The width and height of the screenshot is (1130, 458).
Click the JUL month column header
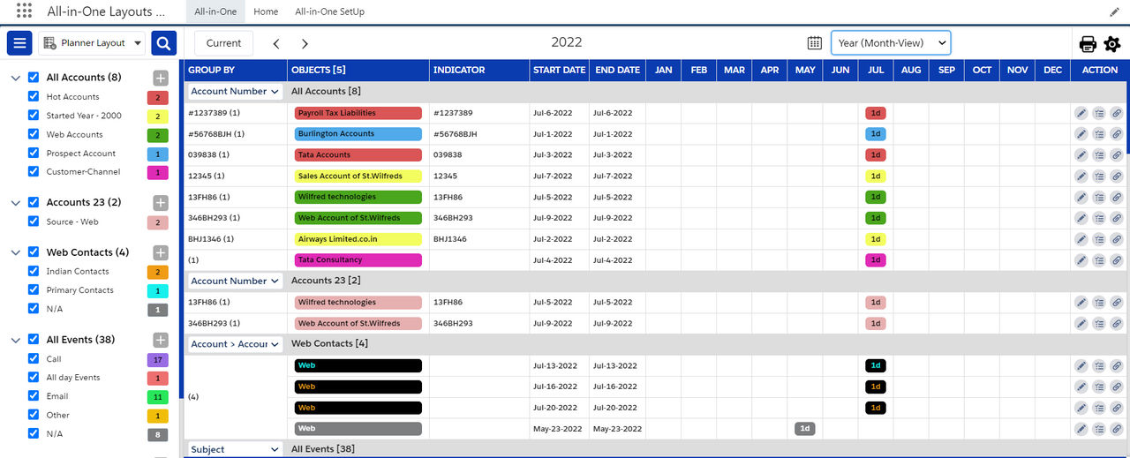(876, 70)
